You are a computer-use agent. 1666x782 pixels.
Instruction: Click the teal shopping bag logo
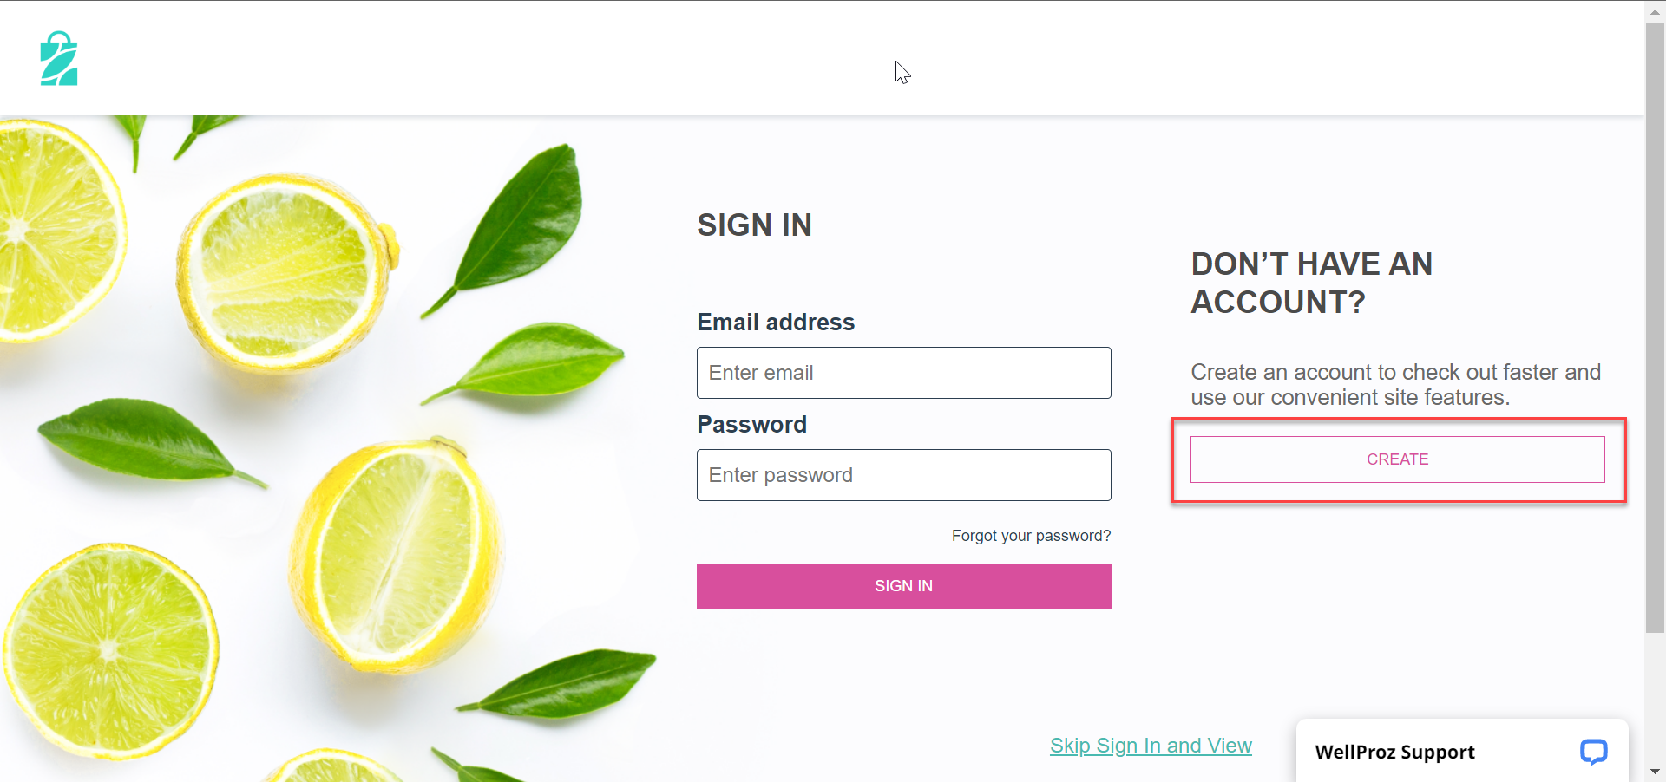click(x=59, y=58)
